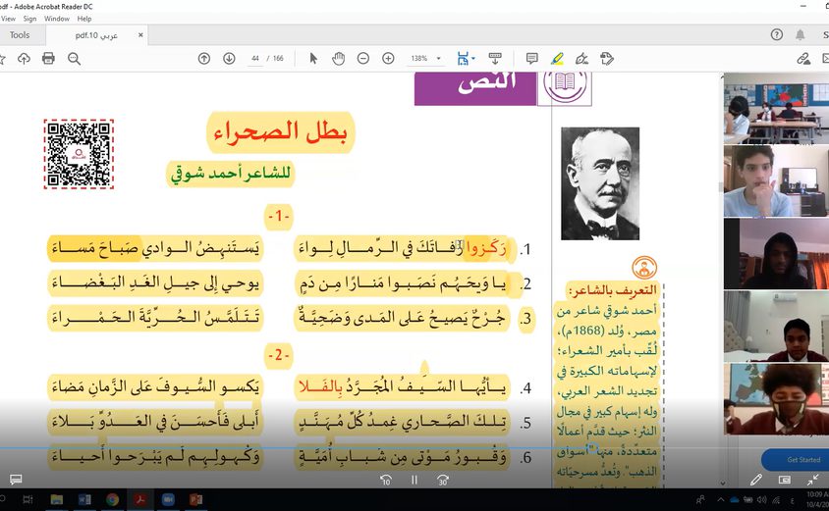Viewport: 829px width, 511px height.
Task: Select the masked student video thumbnail
Action: pyautogui.click(x=776, y=398)
